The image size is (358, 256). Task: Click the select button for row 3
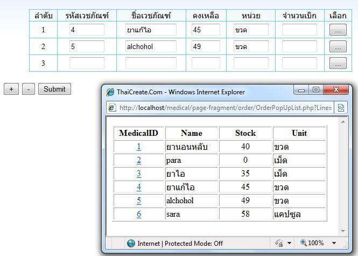338,63
